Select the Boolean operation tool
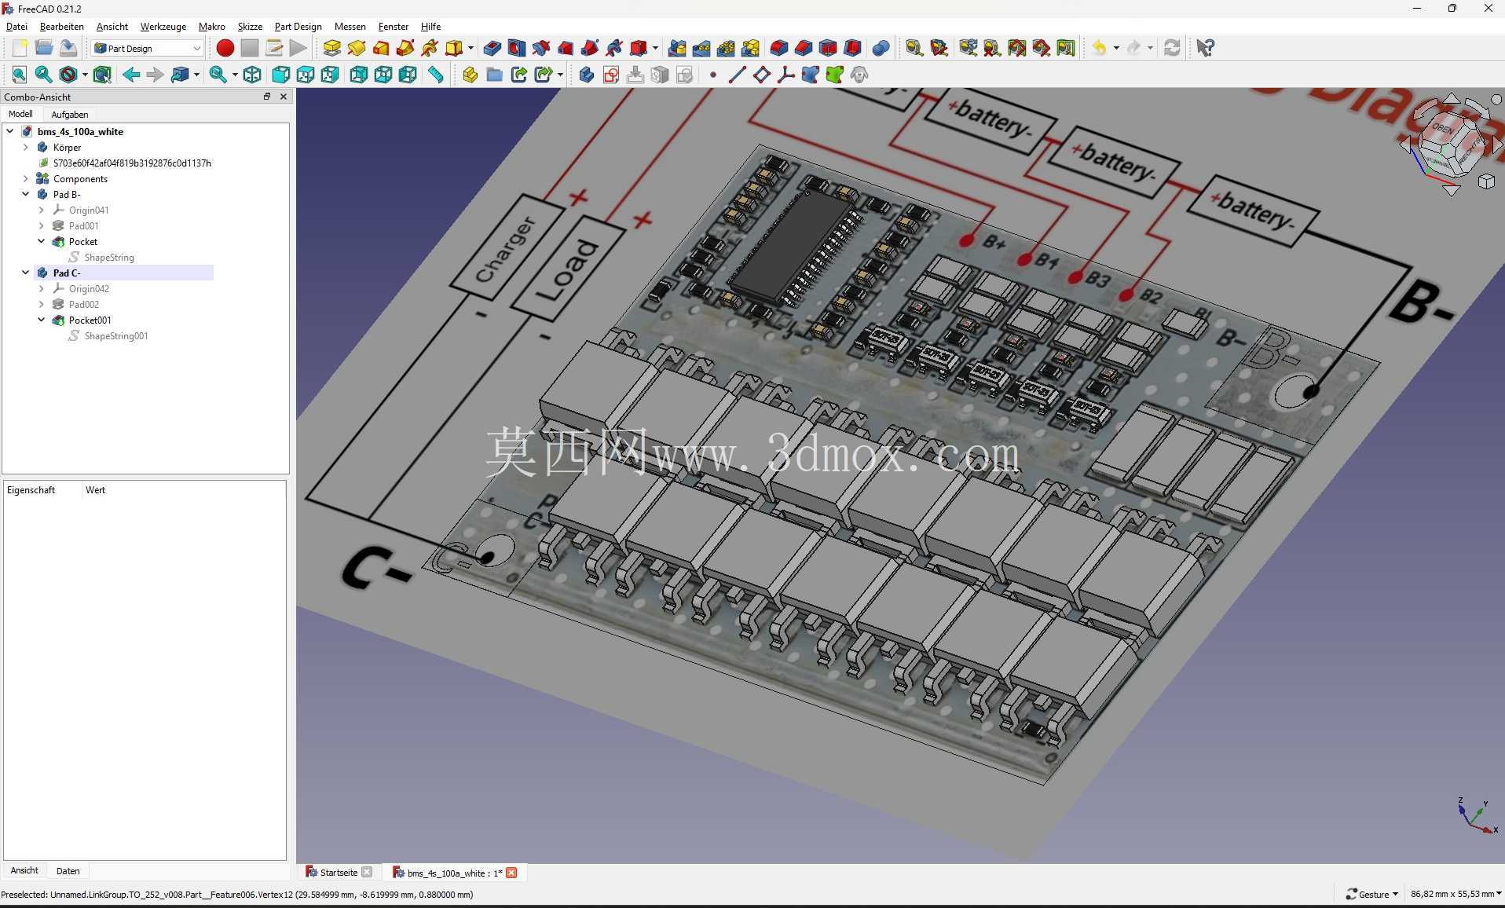Image resolution: width=1505 pixels, height=908 pixels. 881,48
